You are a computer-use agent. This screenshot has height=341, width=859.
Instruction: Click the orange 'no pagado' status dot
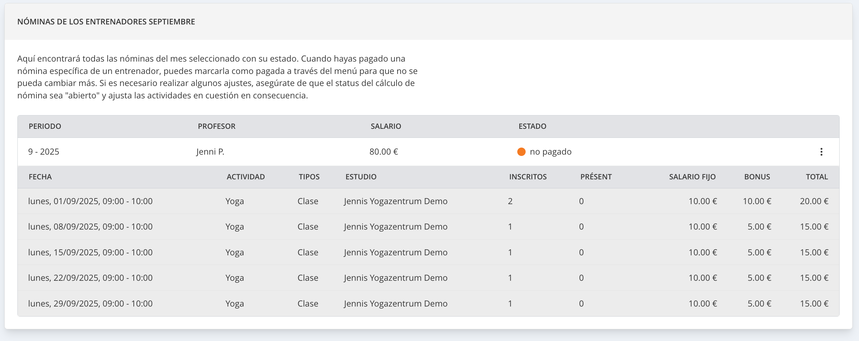tap(521, 152)
